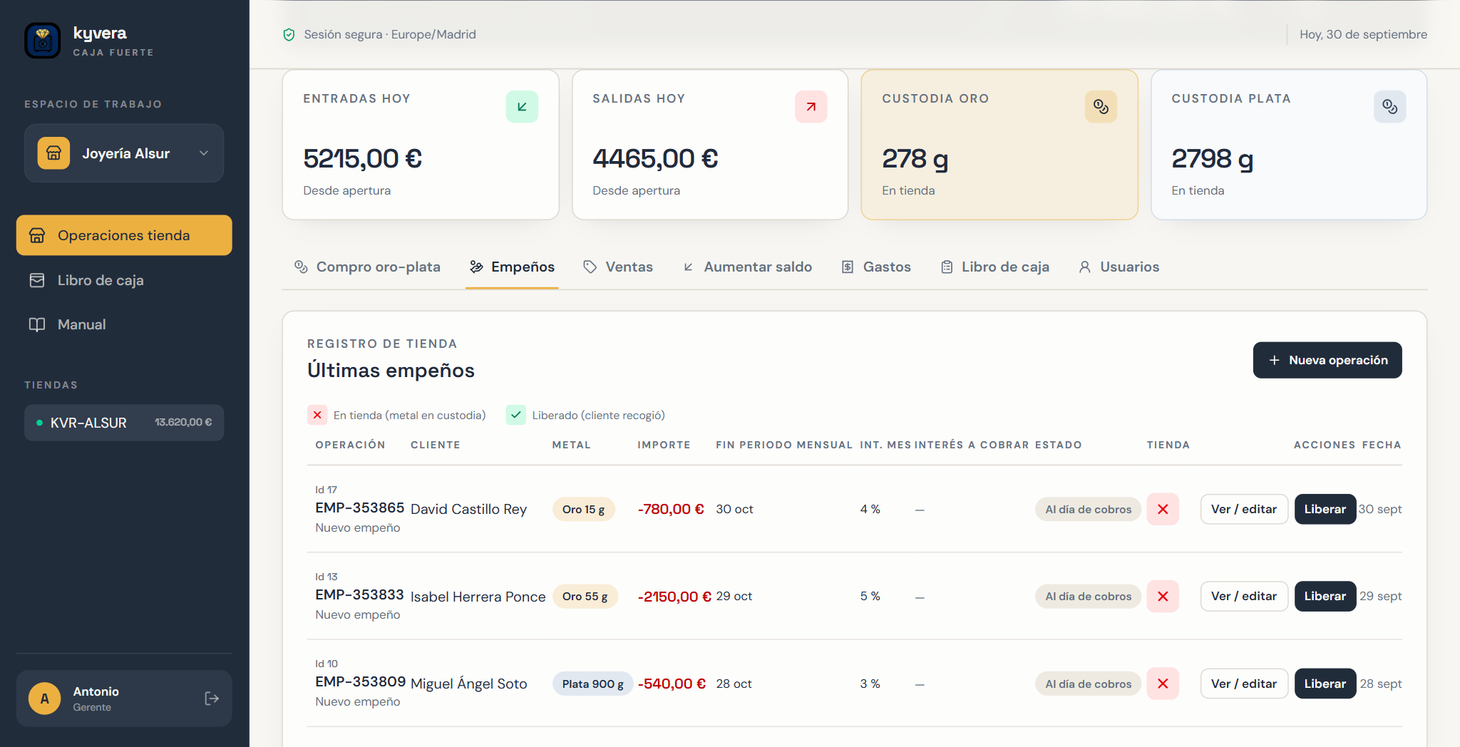Click the amount -2150,00 €
Viewport: 1460px width, 747px height.
(674, 597)
